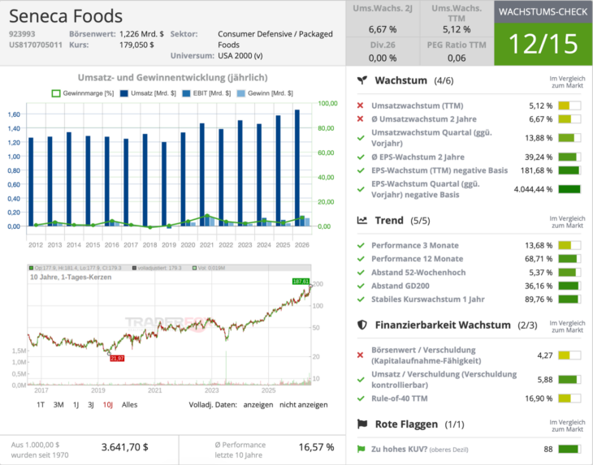The image size is (593, 465).
Task: Click red X next to Börsenwert / Verschuldung
Action: (360, 355)
